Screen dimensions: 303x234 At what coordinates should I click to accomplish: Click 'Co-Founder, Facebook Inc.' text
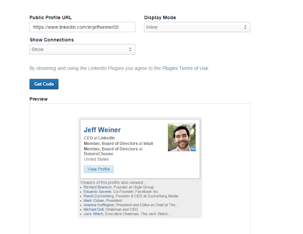tap(136, 192)
